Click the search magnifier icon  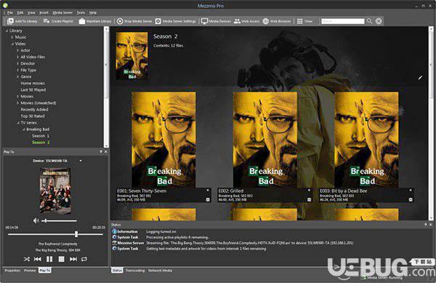(x=369, y=21)
